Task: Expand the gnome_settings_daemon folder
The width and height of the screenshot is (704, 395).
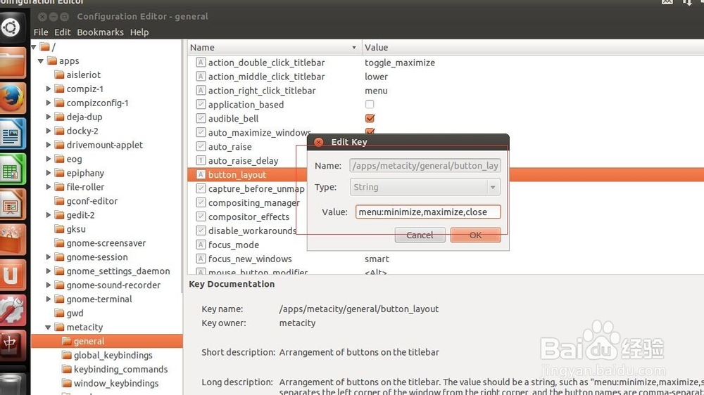Action: (48, 271)
